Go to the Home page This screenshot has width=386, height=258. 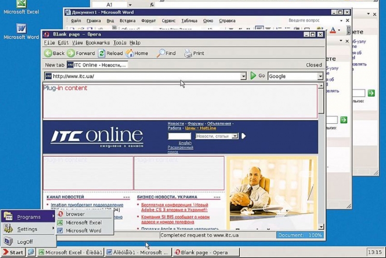[137, 53]
